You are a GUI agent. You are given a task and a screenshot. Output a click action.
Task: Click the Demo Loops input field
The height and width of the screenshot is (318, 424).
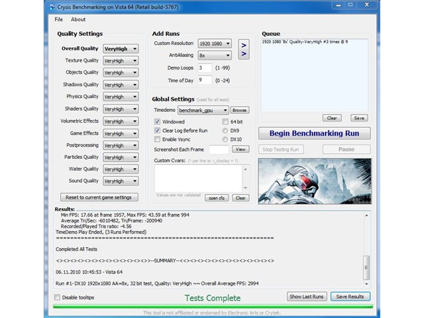(205, 68)
